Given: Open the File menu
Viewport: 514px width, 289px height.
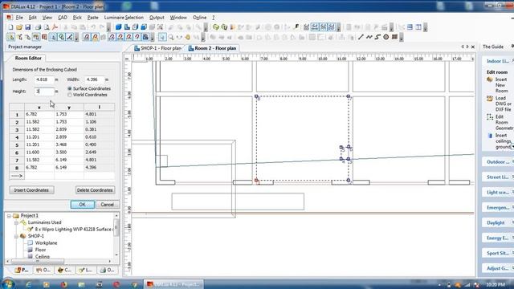Looking at the screenshot, I should (x=19, y=18).
